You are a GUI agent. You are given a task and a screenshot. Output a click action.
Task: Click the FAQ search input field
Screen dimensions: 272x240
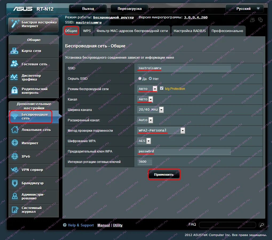tap(227, 225)
